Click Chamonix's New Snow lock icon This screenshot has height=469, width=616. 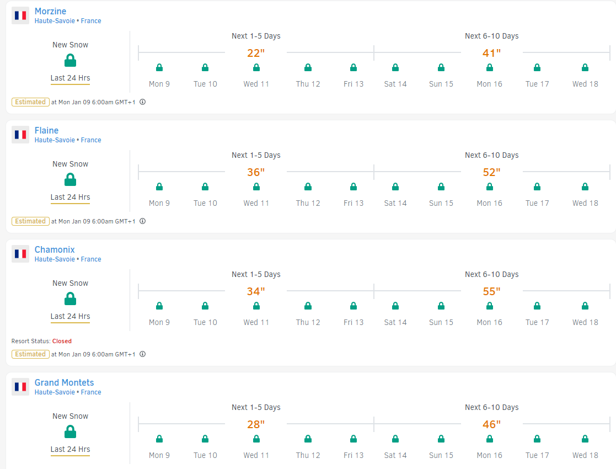[70, 299]
